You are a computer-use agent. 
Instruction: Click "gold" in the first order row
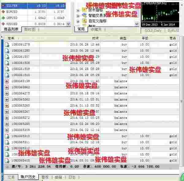pos(173,45)
